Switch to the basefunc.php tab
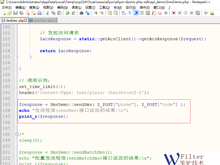This screenshot has height=165, width=220. pyautogui.click(x=43, y=20)
